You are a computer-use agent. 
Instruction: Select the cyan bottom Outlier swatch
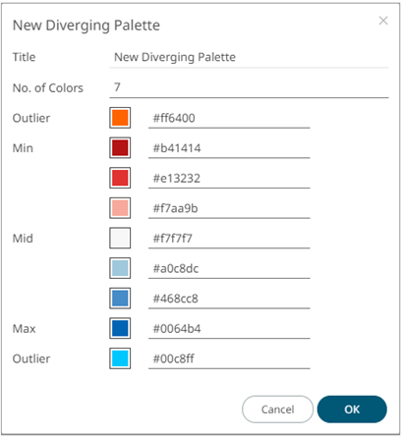(120, 358)
